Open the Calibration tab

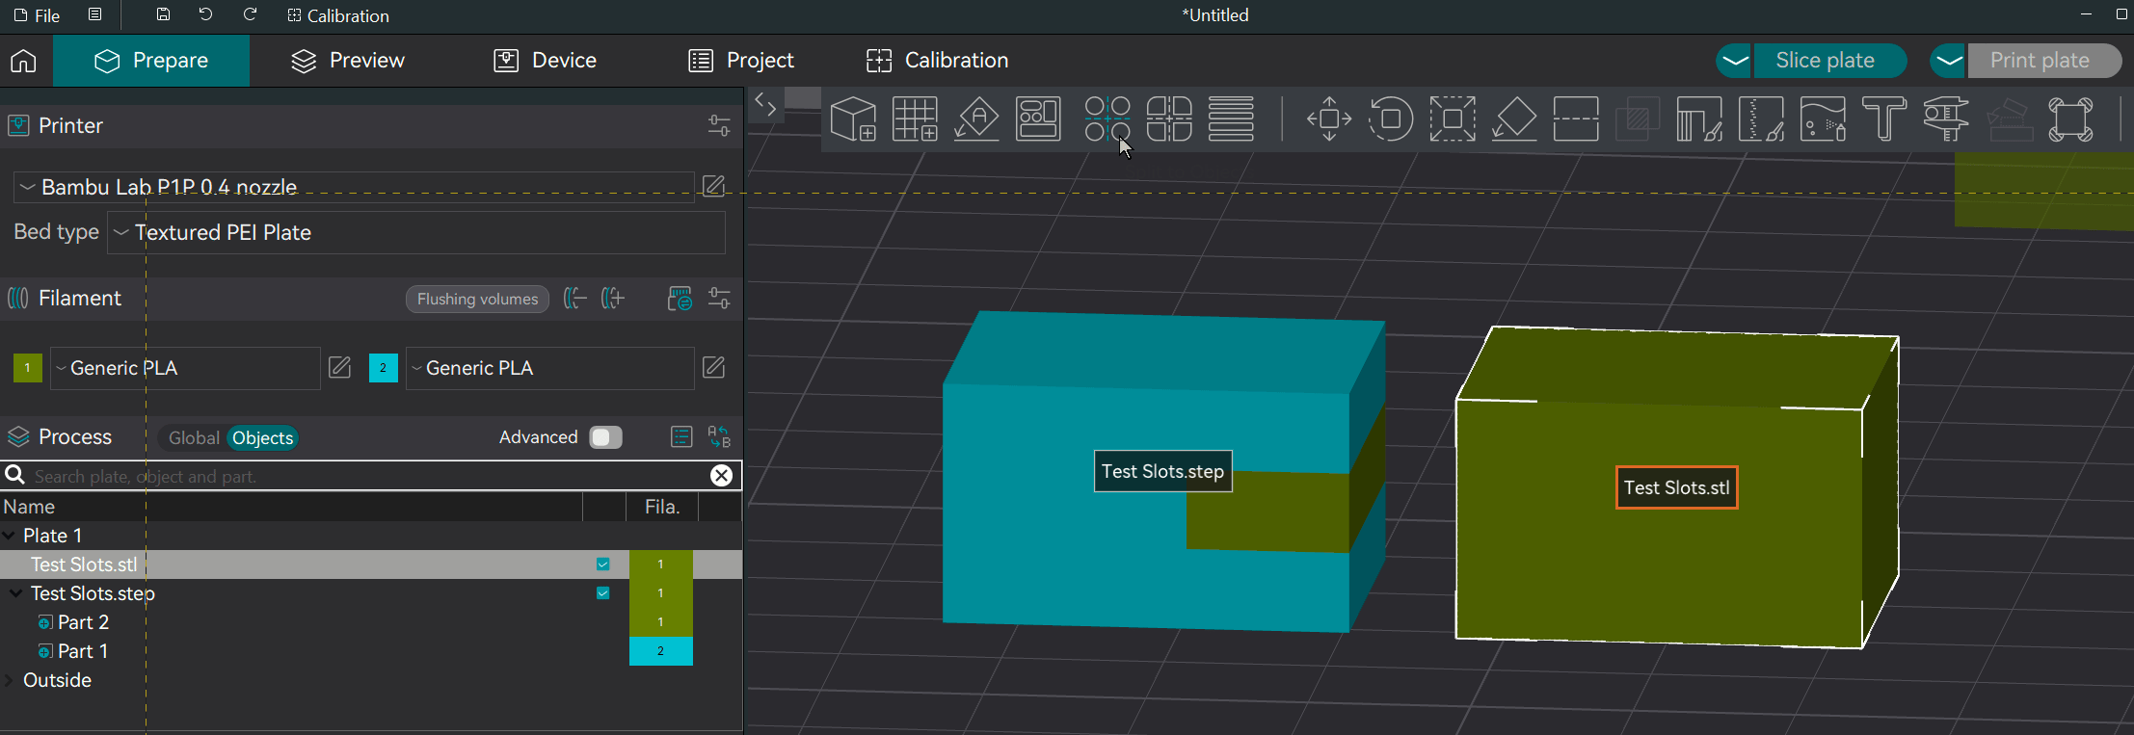(x=937, y=61)
